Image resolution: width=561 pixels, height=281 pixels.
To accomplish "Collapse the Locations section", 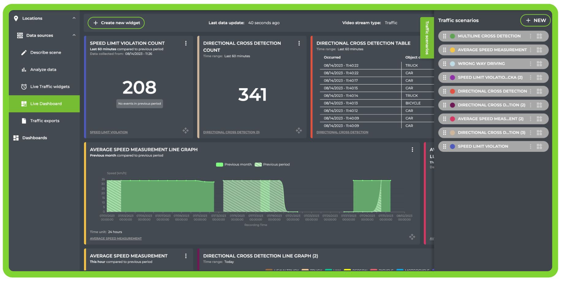I will [74, 18].
